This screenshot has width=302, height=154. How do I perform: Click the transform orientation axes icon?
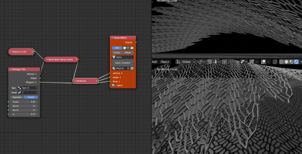178,62
